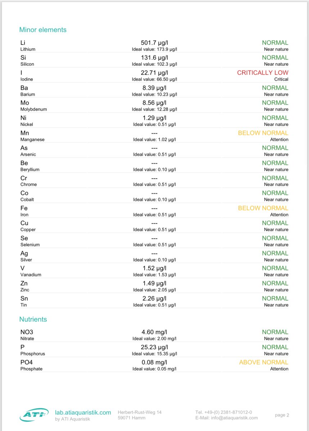Click the Phosphorus 25.23 µg/l value
Image resolution: width=309 pixels, height=431 pixels.
point(154,347)
